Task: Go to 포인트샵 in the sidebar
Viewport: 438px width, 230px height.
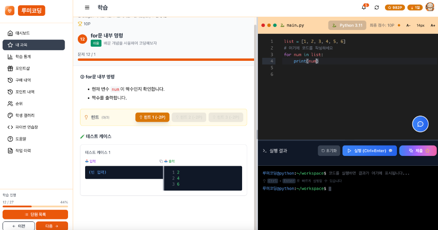Action: coord(22,69)
